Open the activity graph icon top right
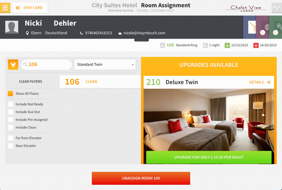The image size is (282, 190). pyautogui.click(x=277, y=8)
